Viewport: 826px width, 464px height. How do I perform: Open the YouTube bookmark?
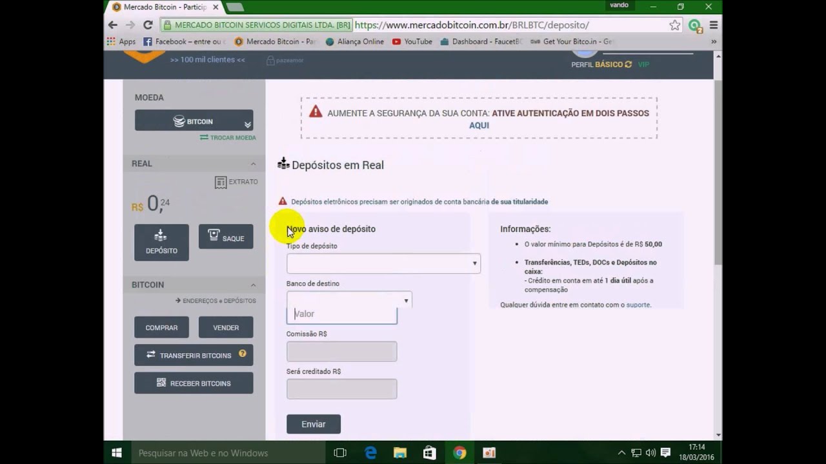(411, 41)
